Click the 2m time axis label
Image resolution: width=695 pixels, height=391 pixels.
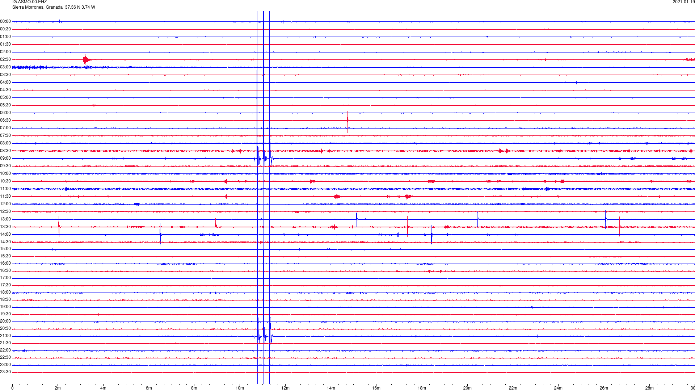point(58,388)
